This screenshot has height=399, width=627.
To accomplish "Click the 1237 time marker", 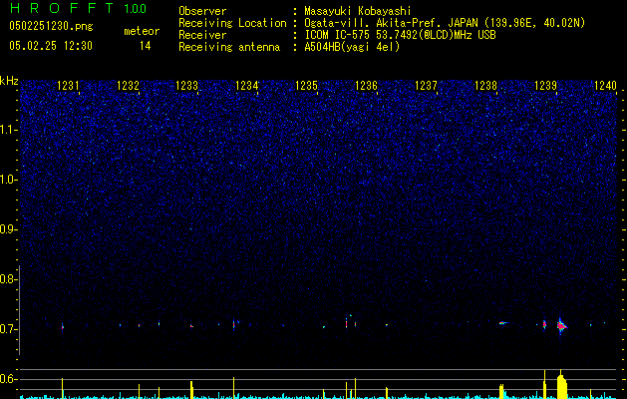I will click(x=427, y=86).
